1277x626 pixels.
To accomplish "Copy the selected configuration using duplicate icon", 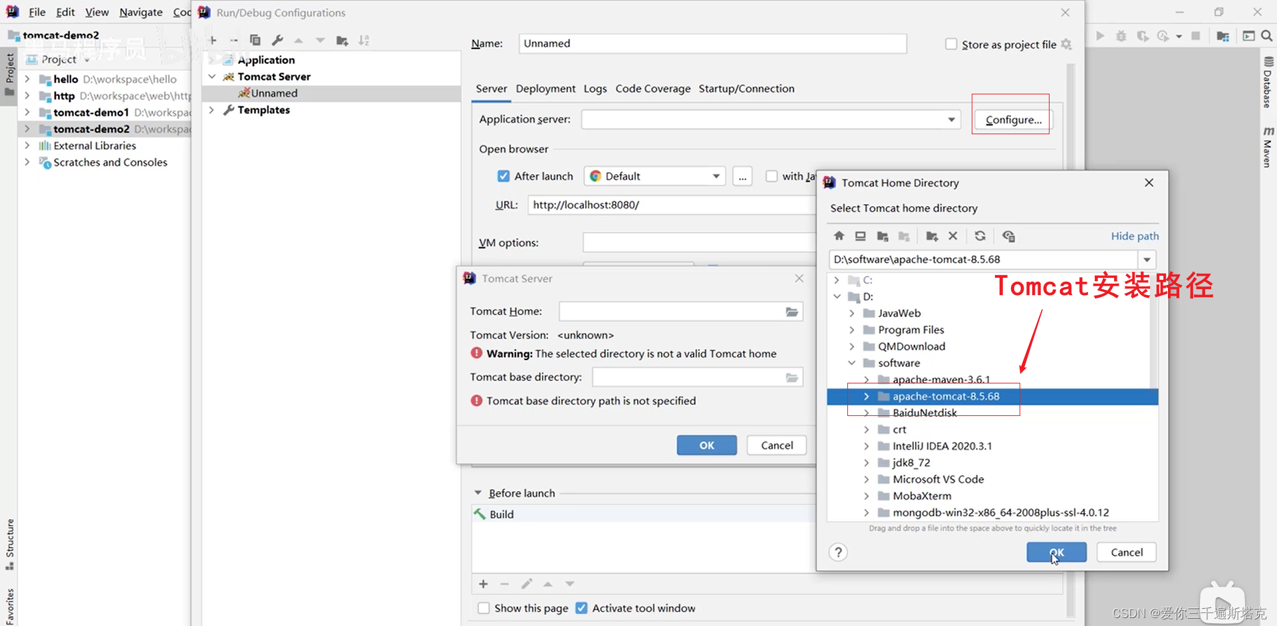I will click(255, 40).
